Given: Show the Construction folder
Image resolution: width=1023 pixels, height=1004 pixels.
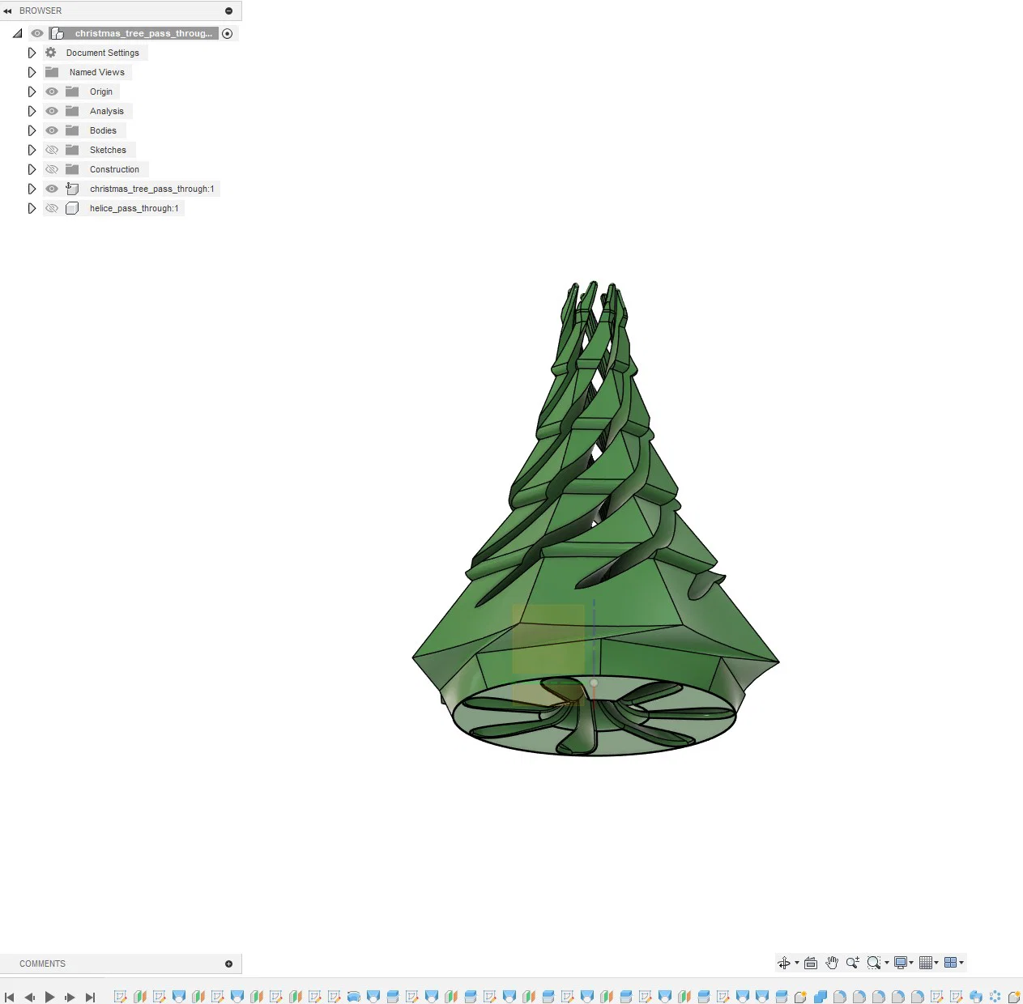Looking at the screenshot, I should [52, 169].
